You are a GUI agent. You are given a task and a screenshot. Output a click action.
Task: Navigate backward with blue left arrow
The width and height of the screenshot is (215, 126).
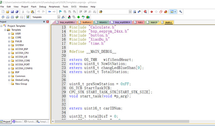coord(49,12)
